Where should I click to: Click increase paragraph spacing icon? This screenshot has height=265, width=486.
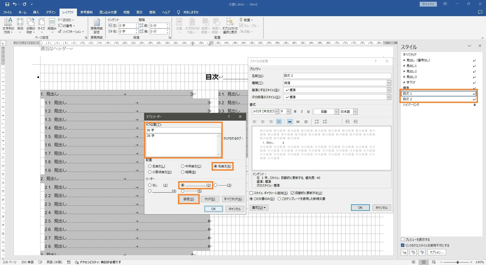click(317, 122)
